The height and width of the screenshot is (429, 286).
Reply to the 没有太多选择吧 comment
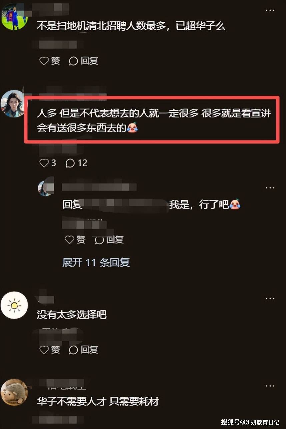[83, 350]
